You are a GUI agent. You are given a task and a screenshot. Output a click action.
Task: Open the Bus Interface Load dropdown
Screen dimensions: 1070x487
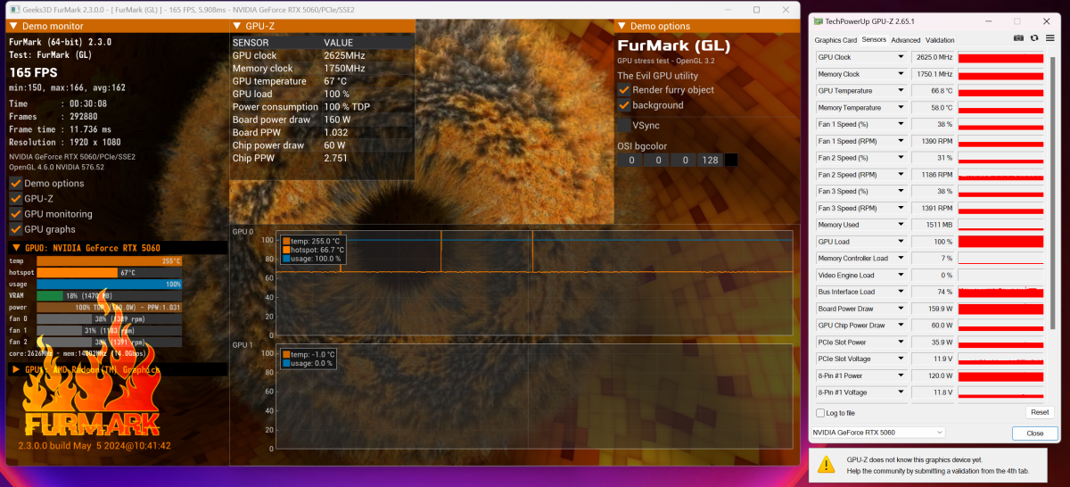tap(901, 292)
